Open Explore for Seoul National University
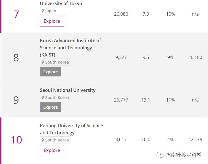This screenshot has height=164, width=208. 51,107
